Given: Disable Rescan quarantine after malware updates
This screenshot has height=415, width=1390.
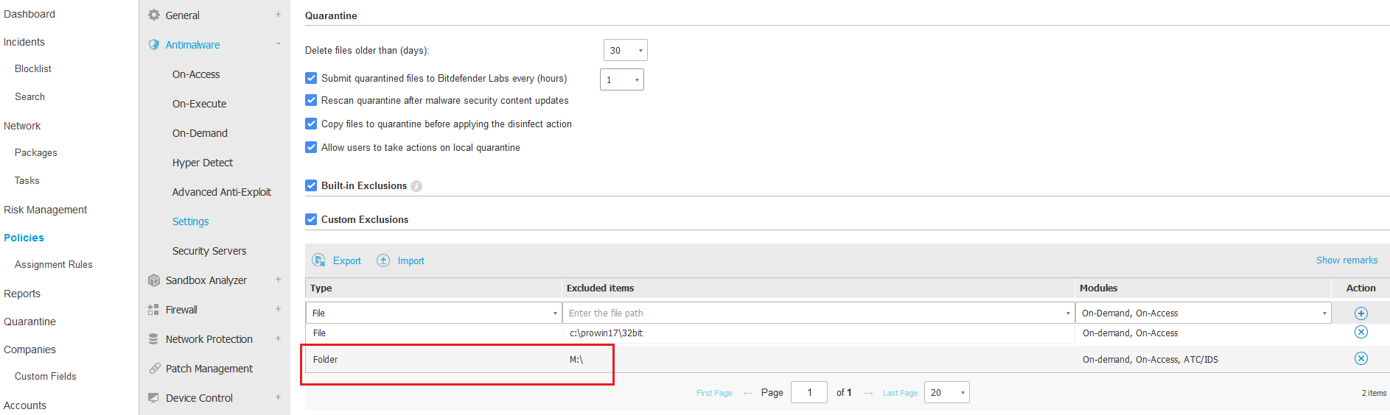Looking at the screenshot, I should [311, 101].
